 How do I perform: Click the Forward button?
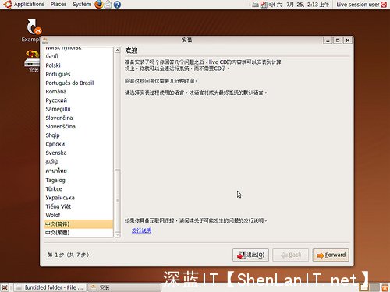(331, 255)
